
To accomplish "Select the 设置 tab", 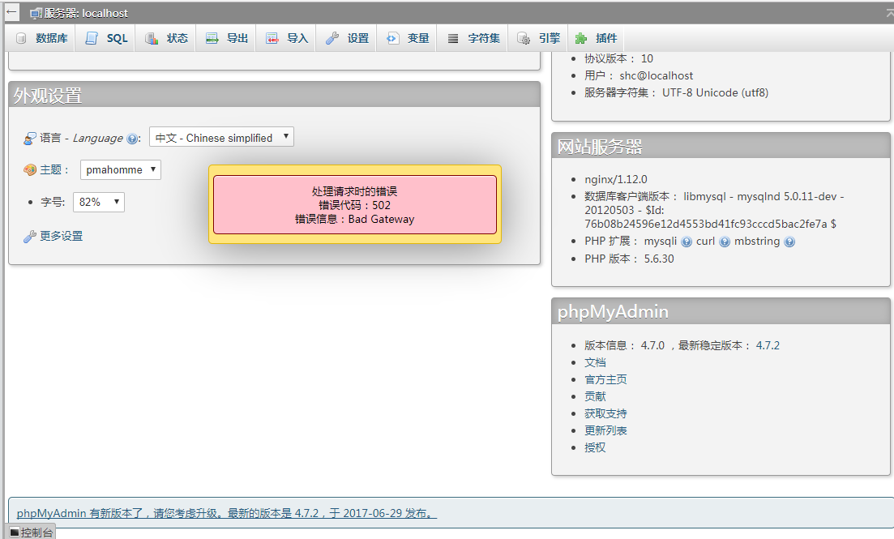I will point(347,38).
